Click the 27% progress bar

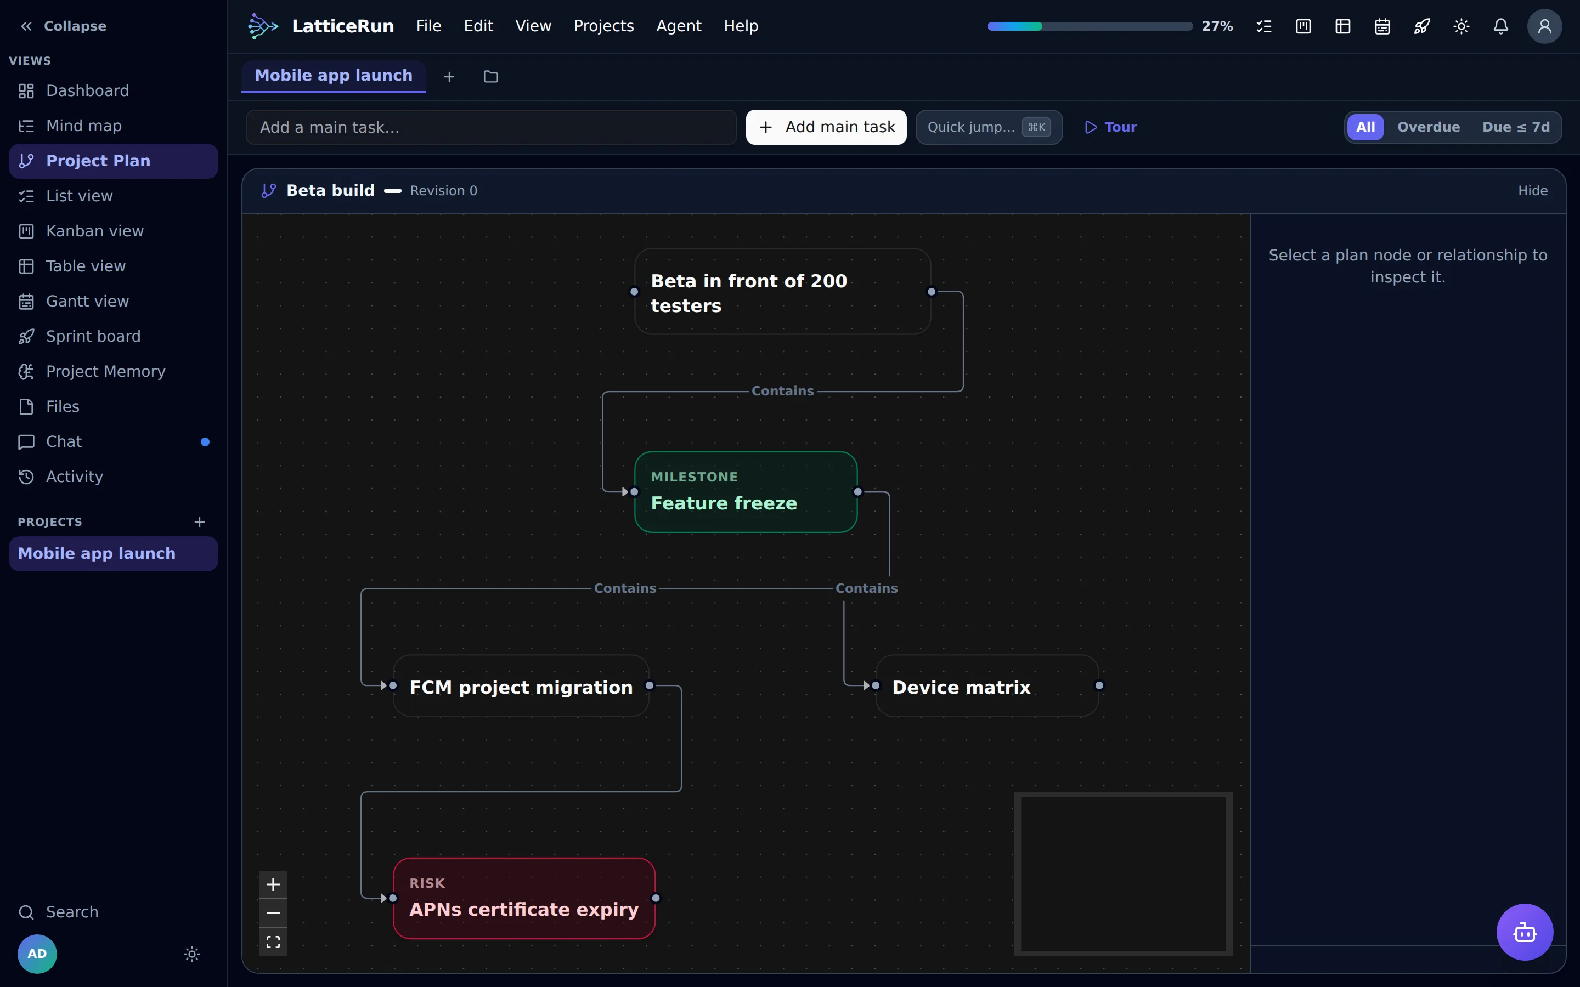pyautogui.click(x=1090, y=26)
